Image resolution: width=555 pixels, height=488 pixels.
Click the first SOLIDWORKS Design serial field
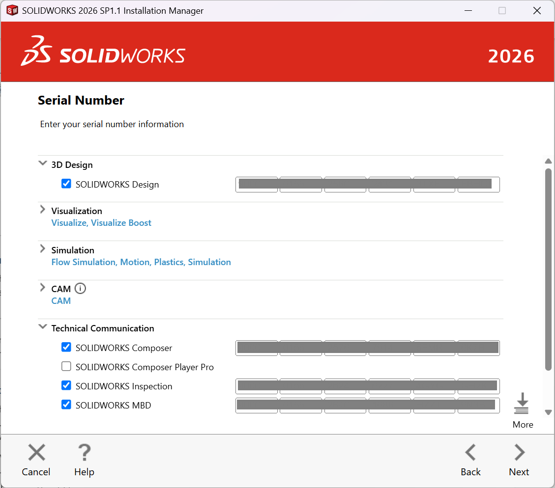[257, 185]
